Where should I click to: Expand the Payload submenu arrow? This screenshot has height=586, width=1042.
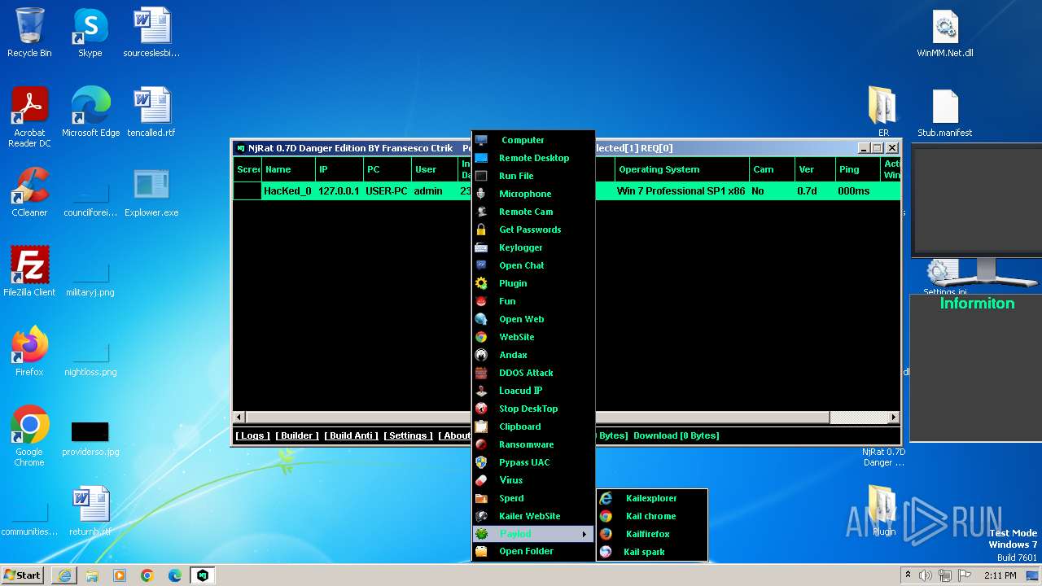(x=584, y=534)
